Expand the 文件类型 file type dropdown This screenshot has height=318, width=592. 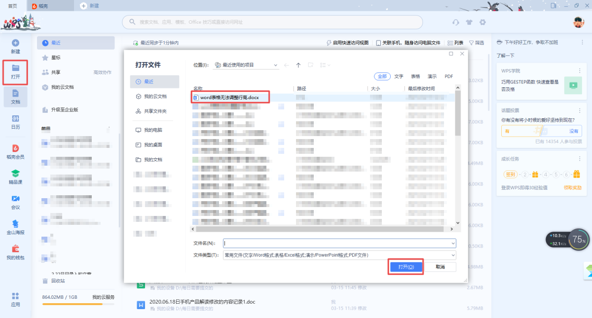pos(453,255)
